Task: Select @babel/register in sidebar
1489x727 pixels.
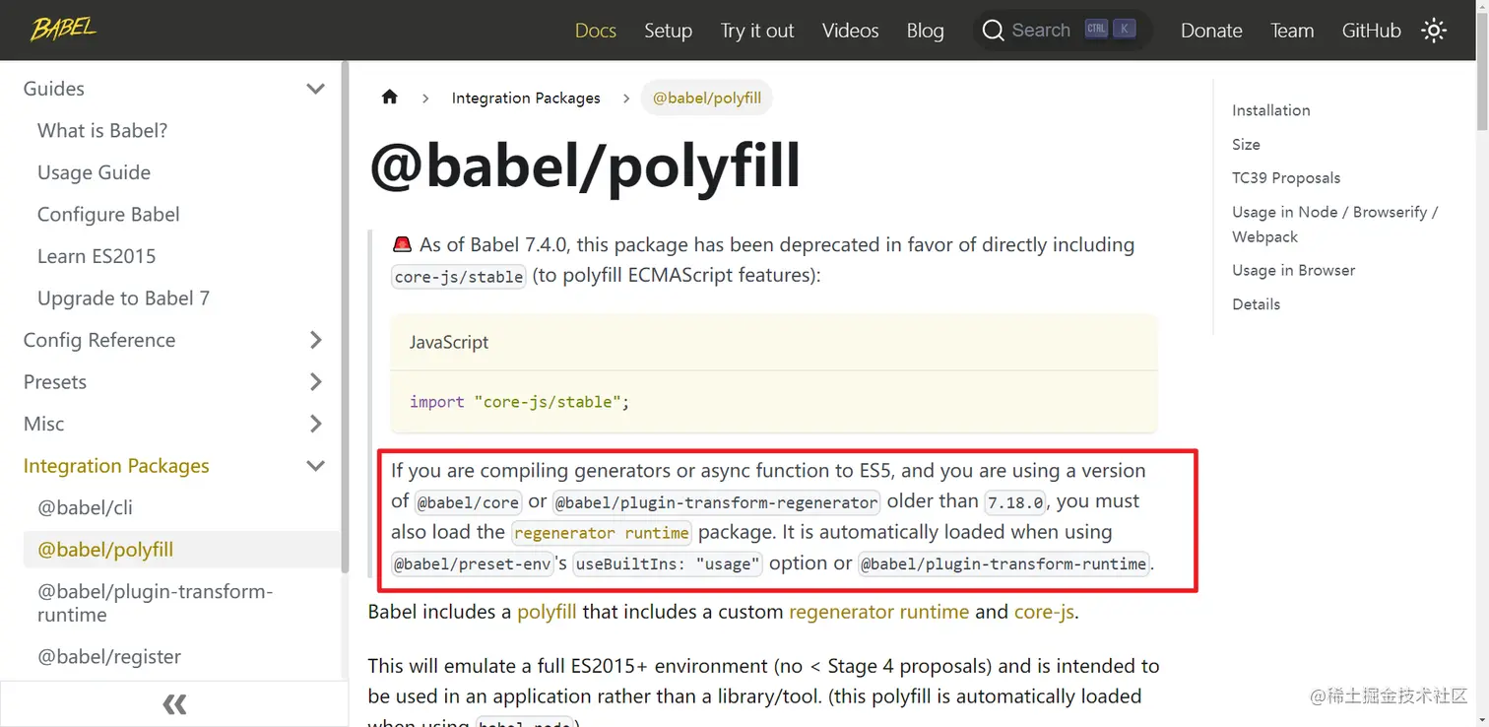Action: (109, 657)
